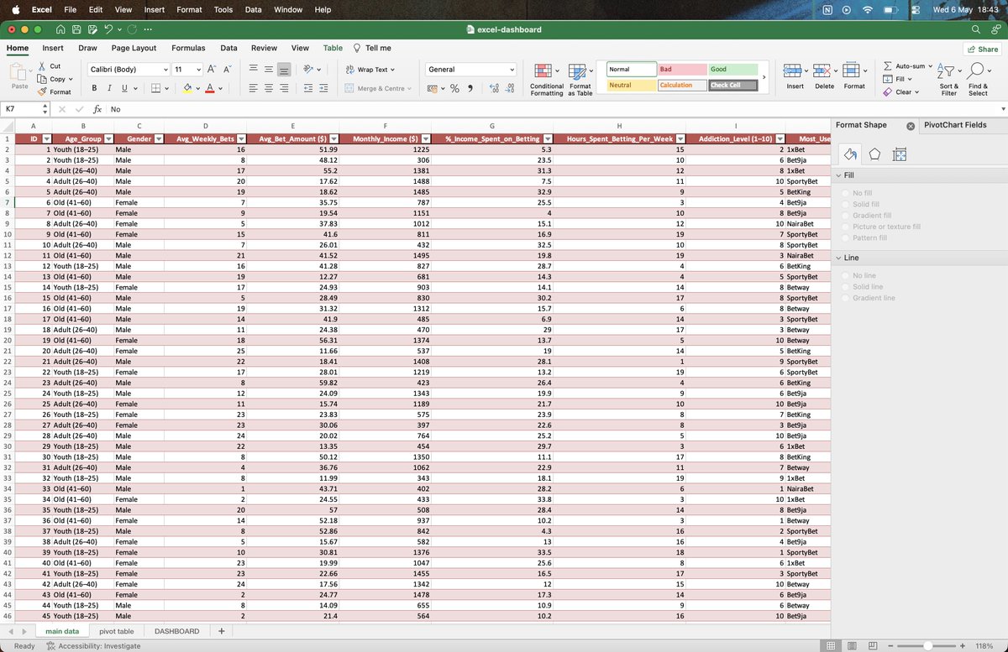1008x652 pixels.
Task: Increase font size with large A
Action: [x=212, y=70]
